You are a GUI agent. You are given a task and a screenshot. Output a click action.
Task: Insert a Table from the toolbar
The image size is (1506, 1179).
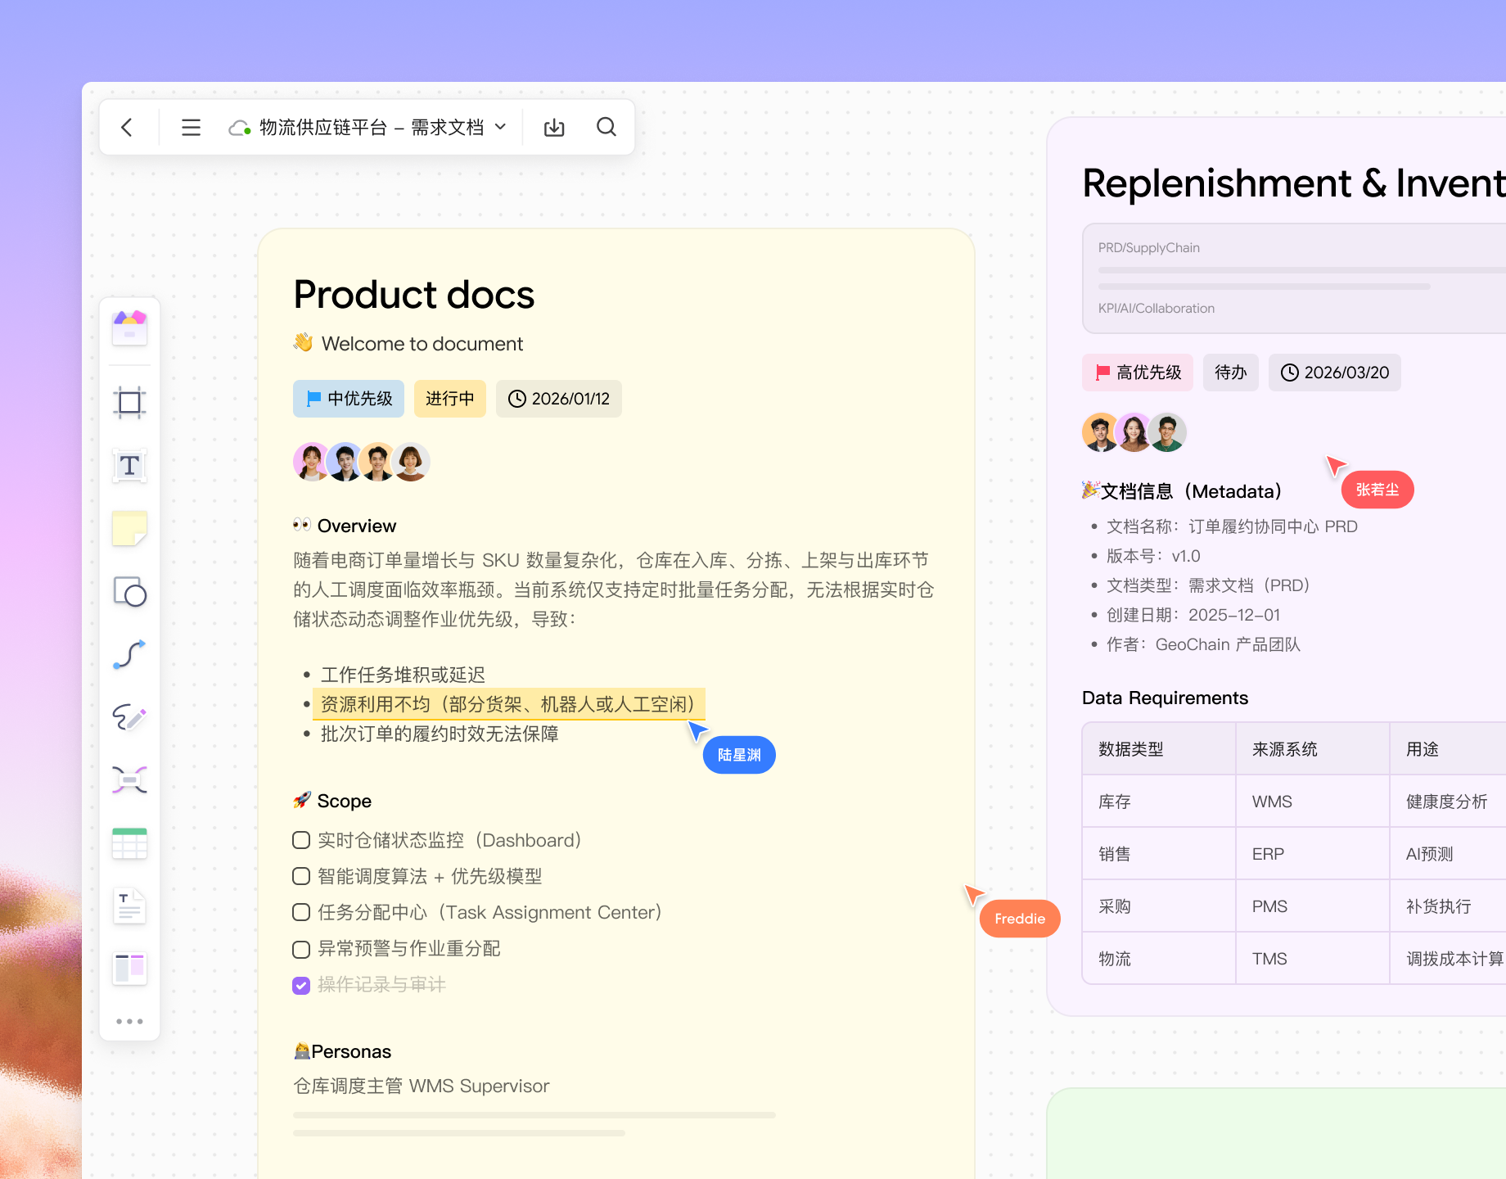[x=129, y=843]
